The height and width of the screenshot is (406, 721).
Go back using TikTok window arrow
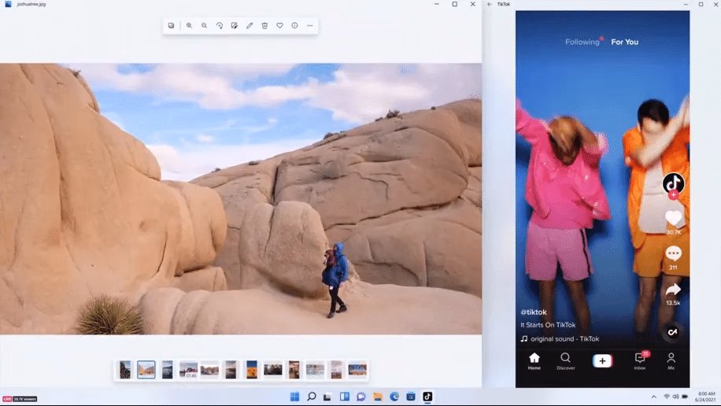tap(490, 4)
